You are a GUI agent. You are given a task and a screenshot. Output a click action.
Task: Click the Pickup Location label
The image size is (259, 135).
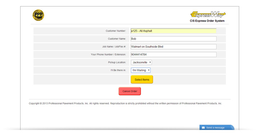point(117,62)
